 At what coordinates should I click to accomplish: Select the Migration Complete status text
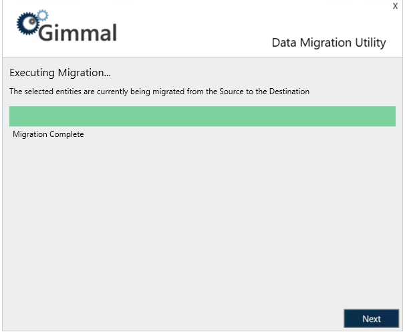point(48,134)
